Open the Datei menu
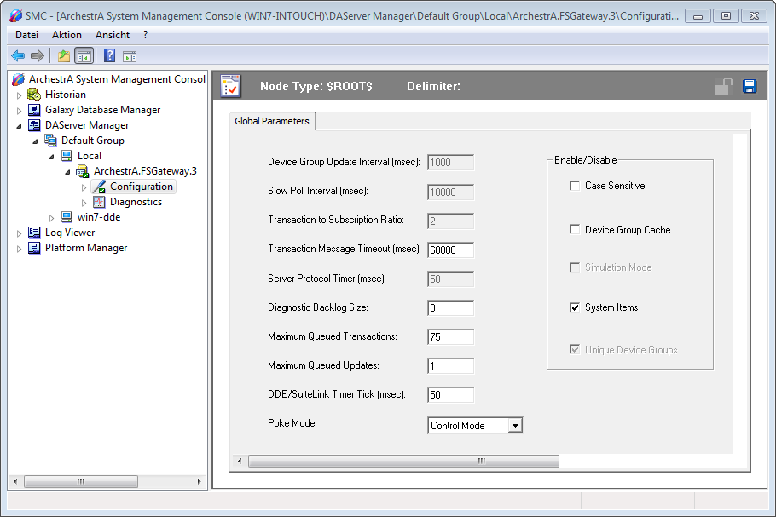Viewport: 776px width, 517px height. (26, 35)
